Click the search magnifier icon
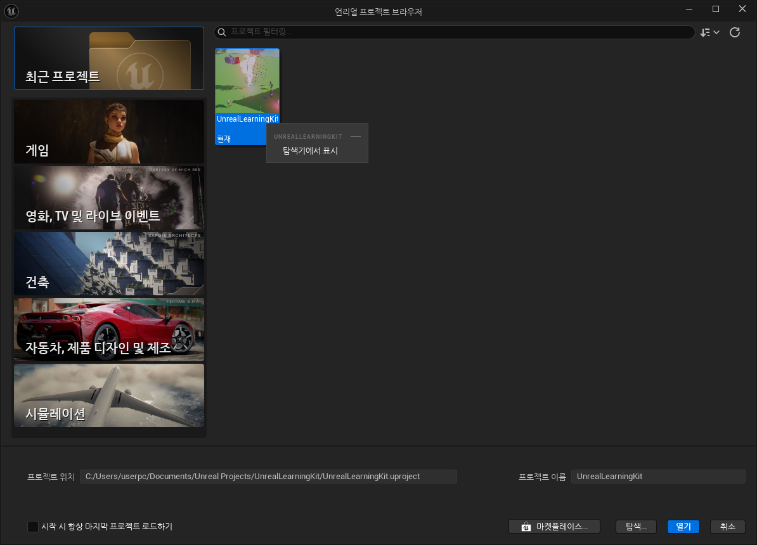This screenshot has height=545, width=757. 222,32
